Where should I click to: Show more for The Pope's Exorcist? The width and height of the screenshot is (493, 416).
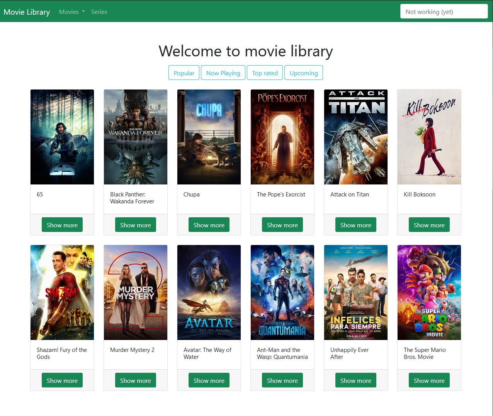282,225
